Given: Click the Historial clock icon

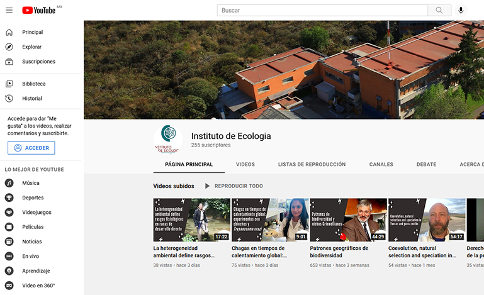Looking at the screenshot, I should [x=9, y=98].
